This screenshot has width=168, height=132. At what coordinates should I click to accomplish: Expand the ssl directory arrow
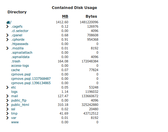click(7, 109)
